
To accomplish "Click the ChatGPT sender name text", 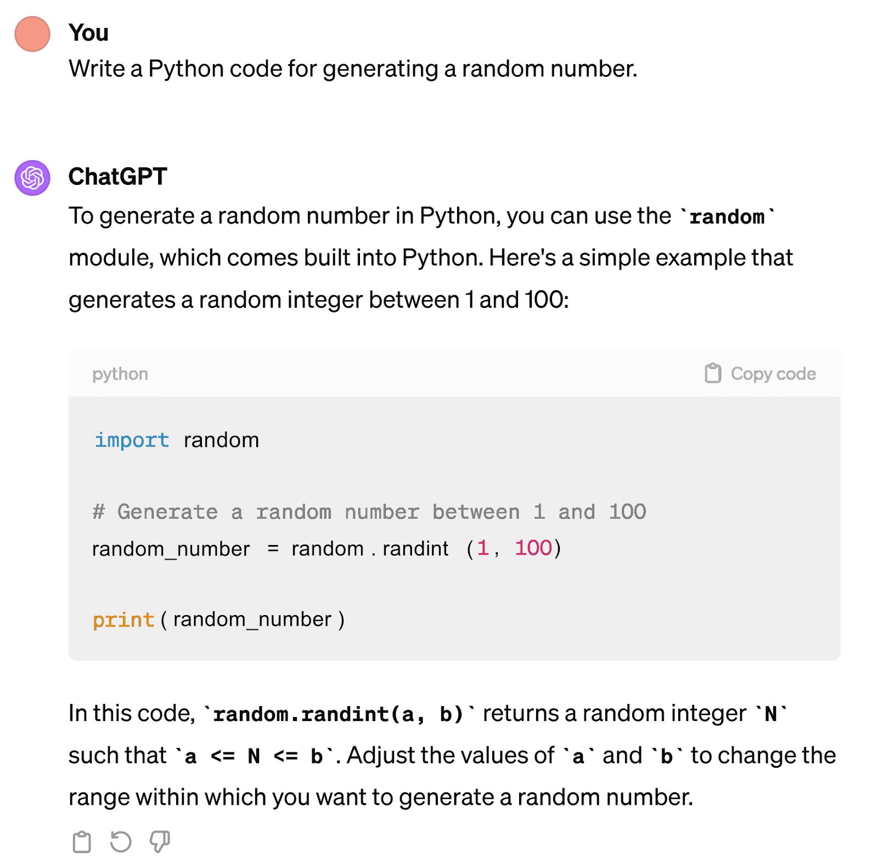I will pos(119,177).
